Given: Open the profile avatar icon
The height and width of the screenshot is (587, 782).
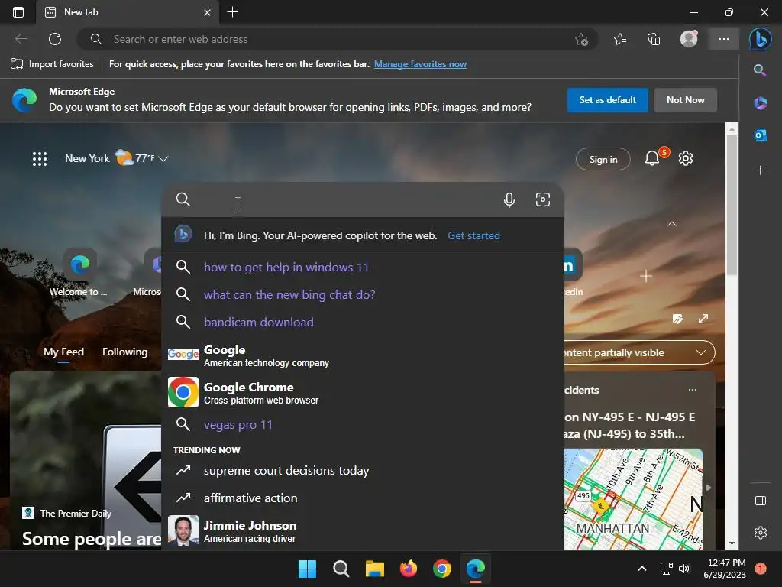Looking at the screenshot, I should [689, 39].
